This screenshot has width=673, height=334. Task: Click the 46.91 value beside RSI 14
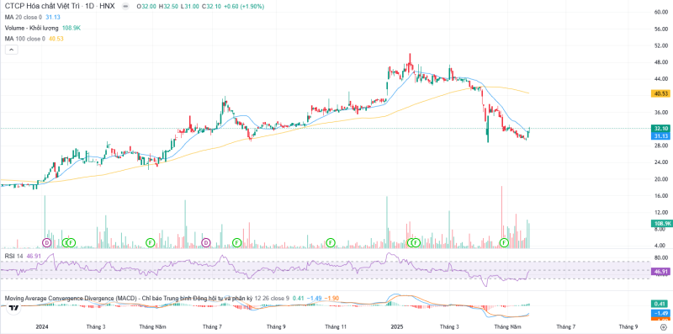[x=34, y=256]
